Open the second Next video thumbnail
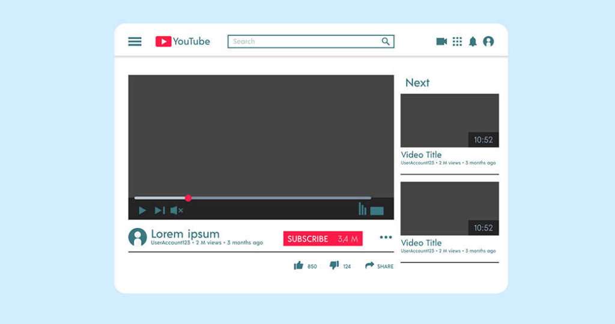 coord(449,208)
